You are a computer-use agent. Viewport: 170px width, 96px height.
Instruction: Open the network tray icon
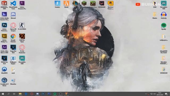pyautogui.click(x=152, y=94)
